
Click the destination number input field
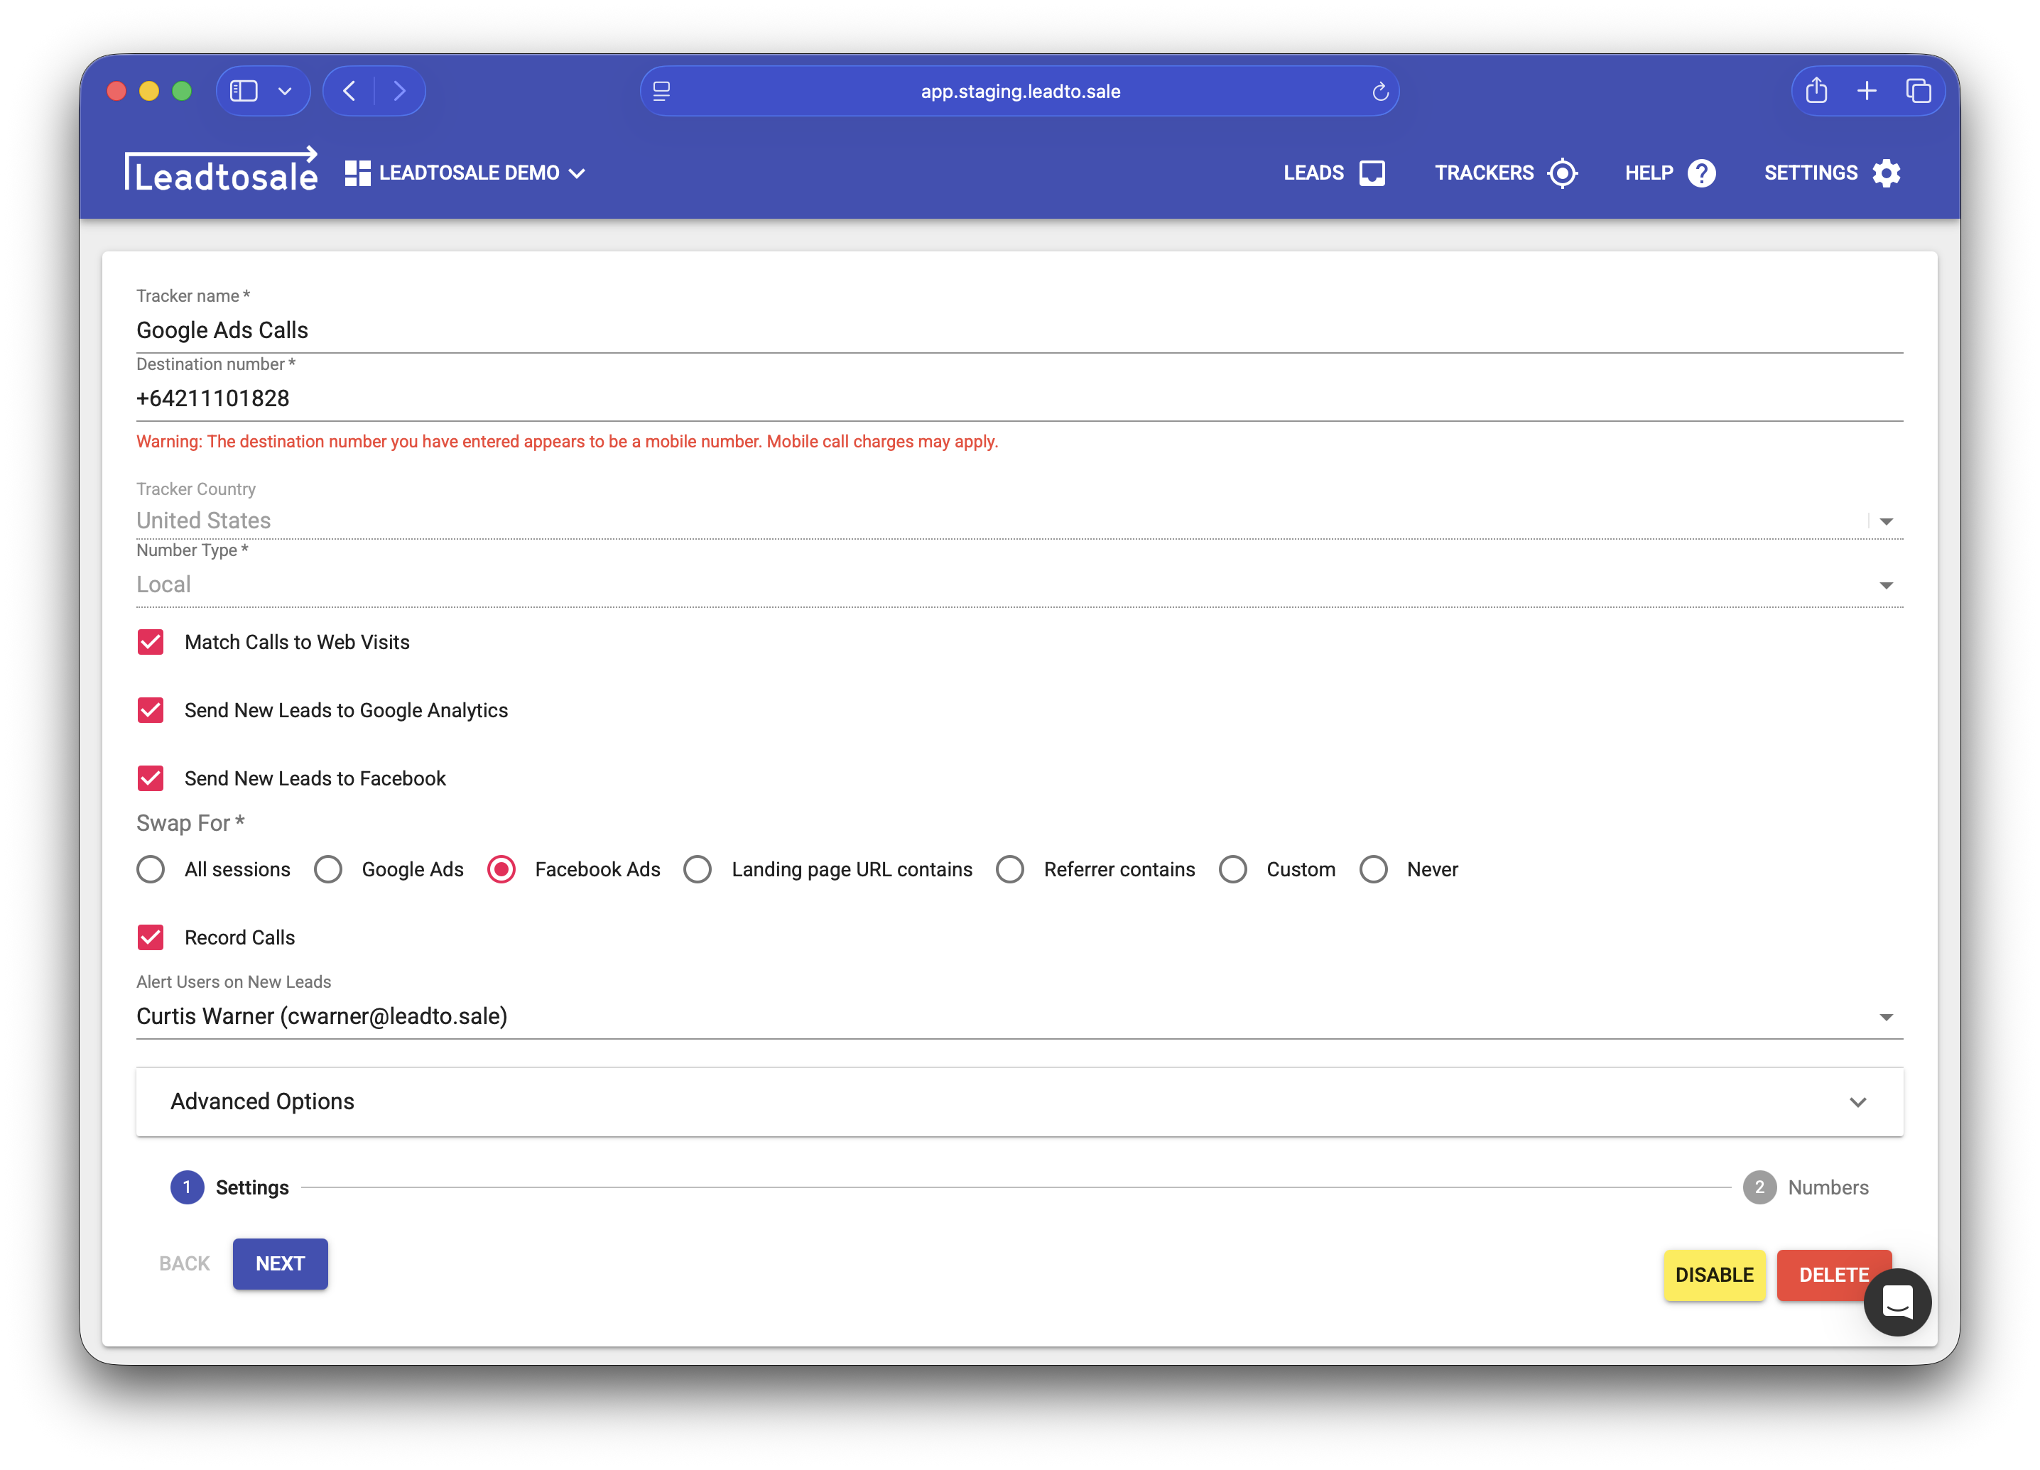pos(540,398)
